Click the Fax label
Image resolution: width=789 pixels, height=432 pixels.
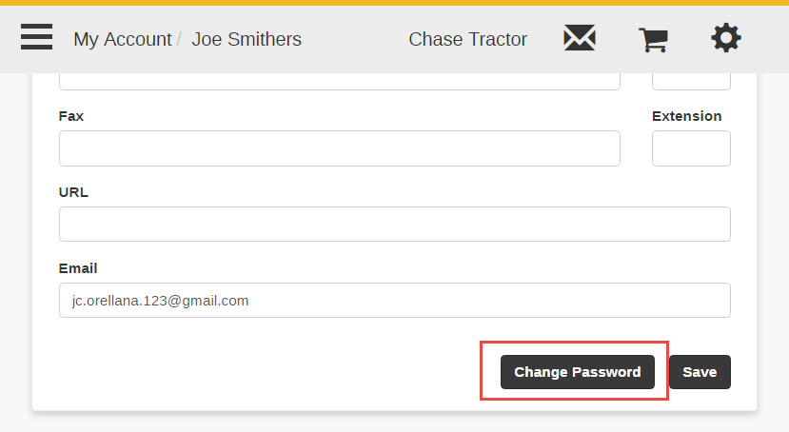tap(71, 116)
